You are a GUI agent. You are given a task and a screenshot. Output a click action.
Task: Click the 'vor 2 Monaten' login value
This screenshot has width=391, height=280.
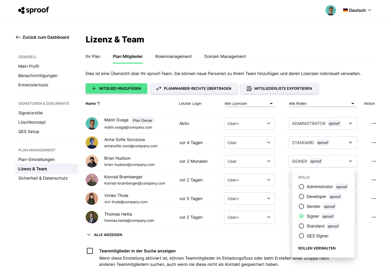pos(193,161)
